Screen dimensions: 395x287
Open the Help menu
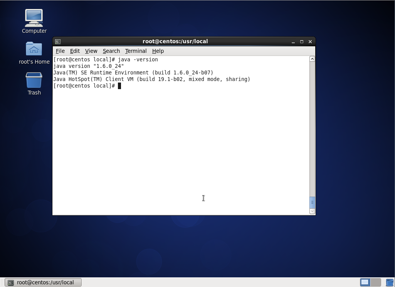coord(158,51)
